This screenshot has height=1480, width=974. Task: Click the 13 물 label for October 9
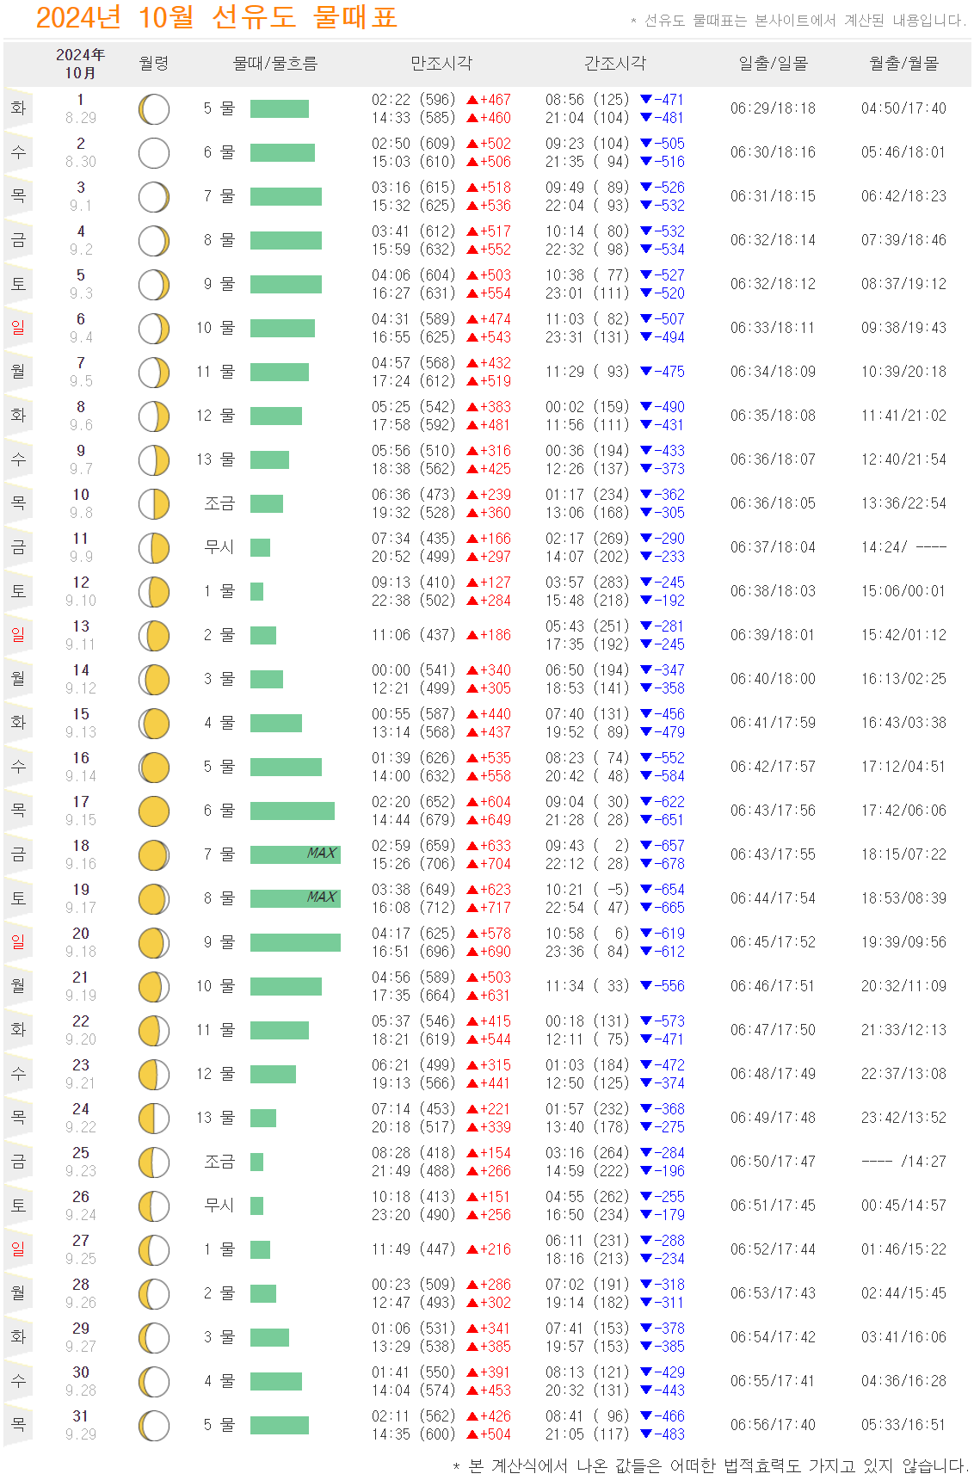[x=216, y=459]
